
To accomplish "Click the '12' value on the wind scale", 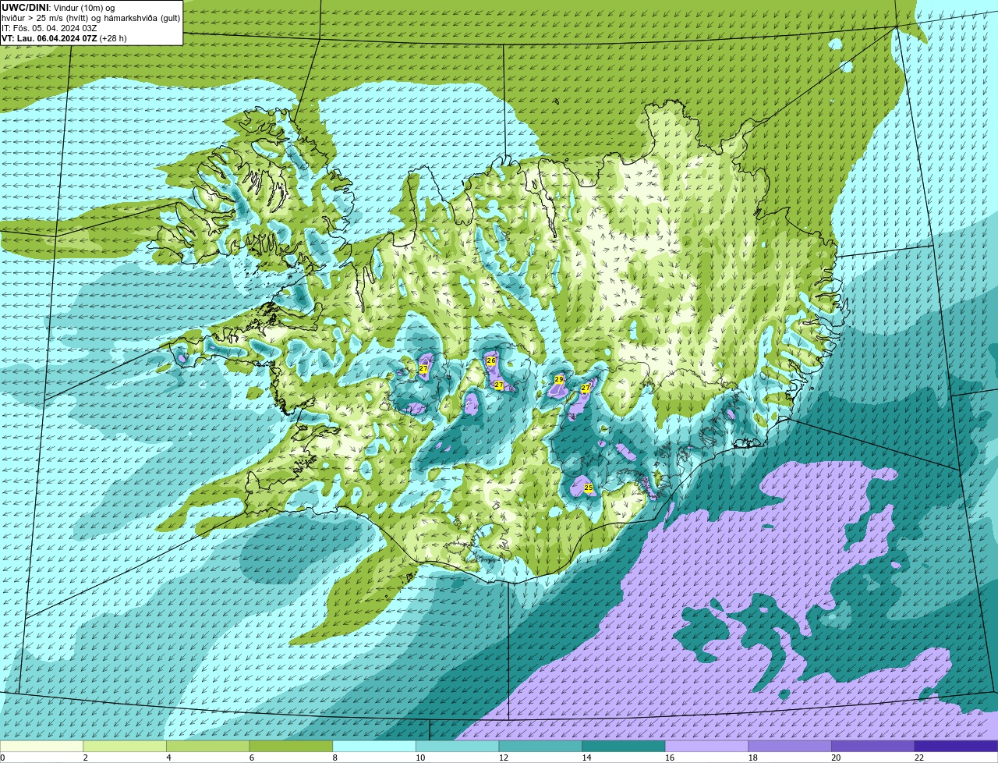I will [504, 758].
